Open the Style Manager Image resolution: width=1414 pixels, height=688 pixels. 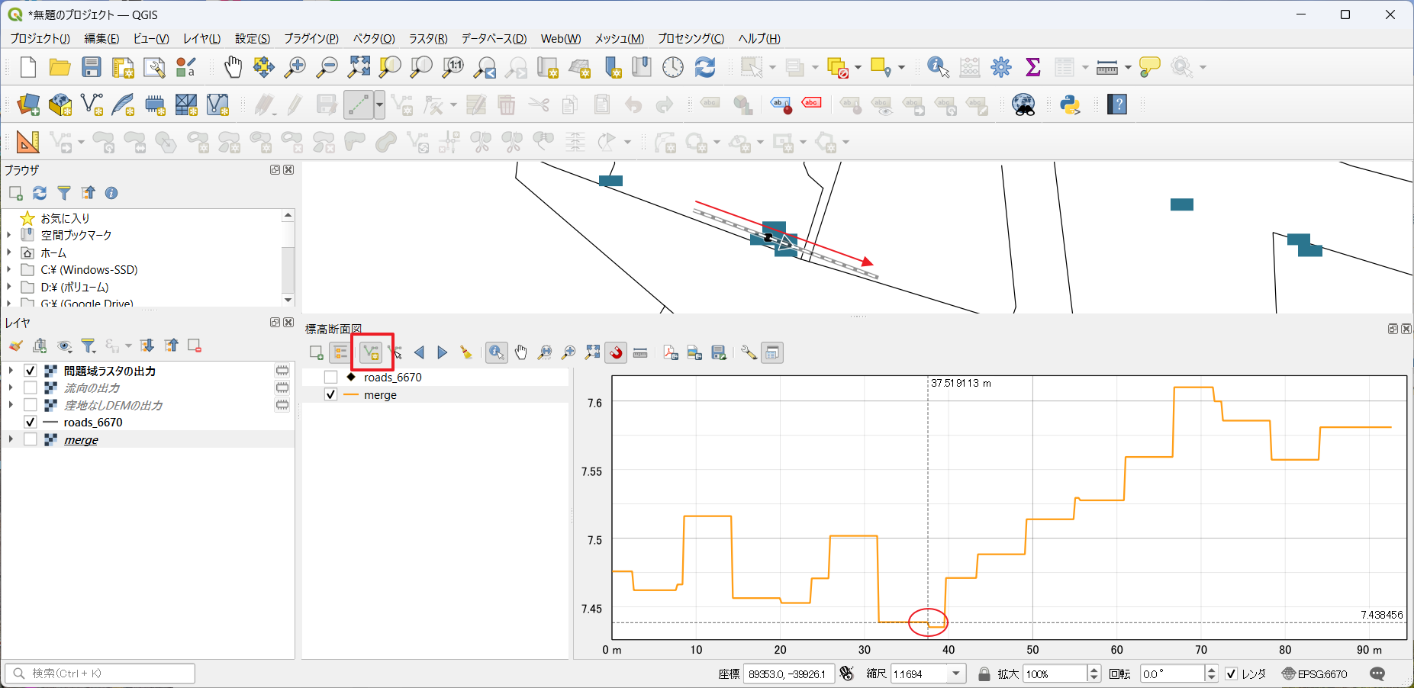[185, 67]
